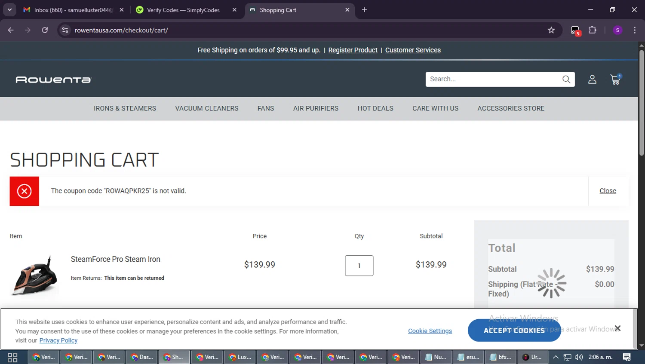Open the 'Lux...' Chrome window in taskbar
The height and width of the screenshot is (364, 645).
coord(240,357)
